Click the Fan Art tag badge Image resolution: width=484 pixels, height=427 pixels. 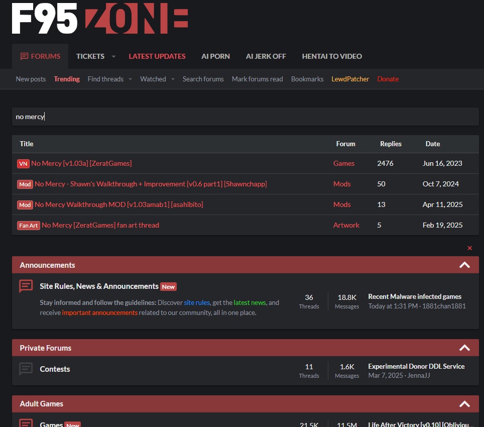29,226
